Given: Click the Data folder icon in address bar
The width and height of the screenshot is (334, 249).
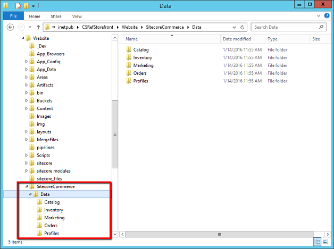Looking at the screenshot, I should tap(47, 27).
